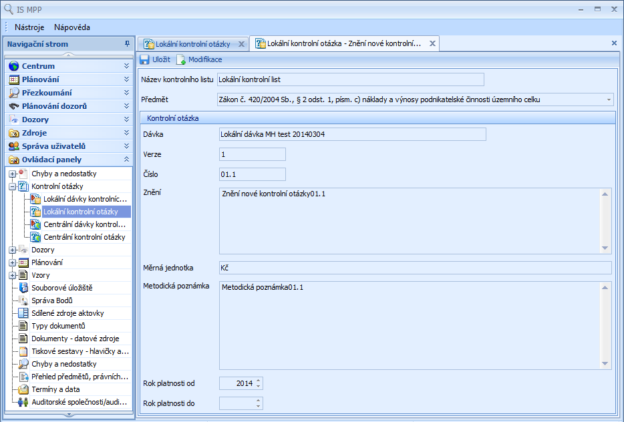Collapse the Kontrolní otázky tree node
Image resolution: width=624 pixels, height=422 pixels.
pos(12,186)
